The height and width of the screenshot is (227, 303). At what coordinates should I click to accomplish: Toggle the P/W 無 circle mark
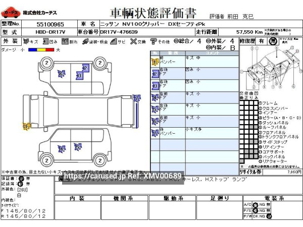269,216
